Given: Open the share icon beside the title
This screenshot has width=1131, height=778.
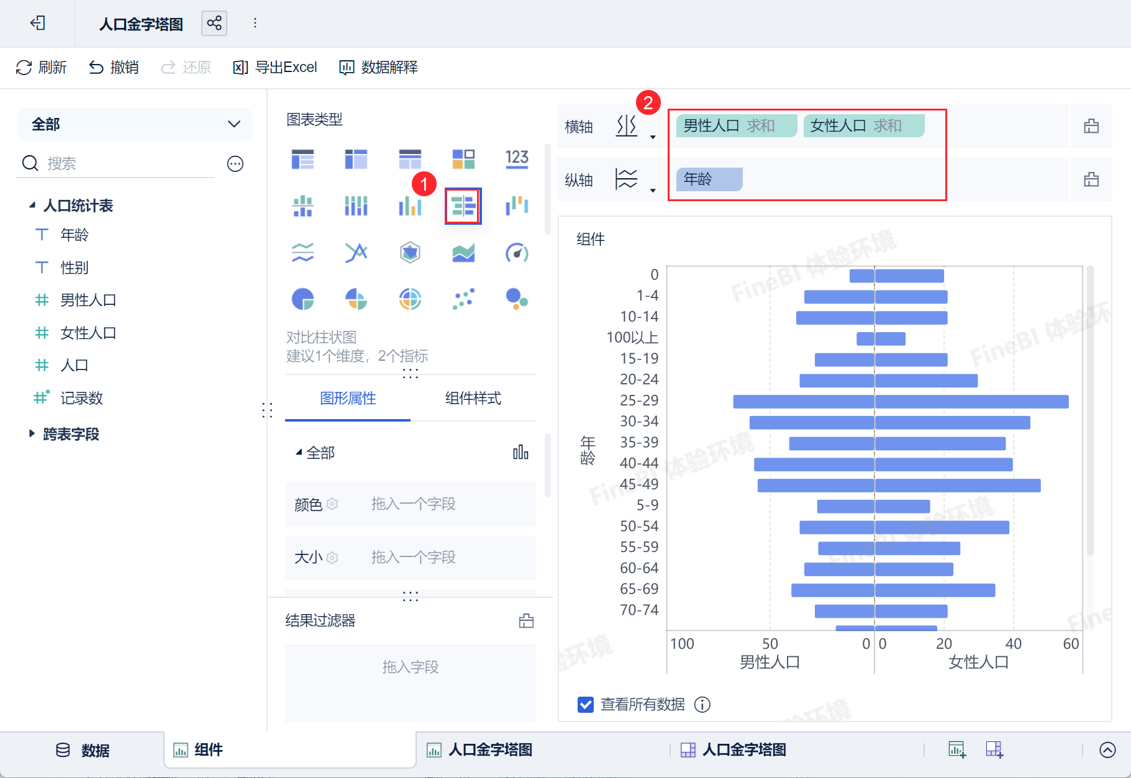Looking at the screenshot, I should pyautogui.click(x=214, y=24).
